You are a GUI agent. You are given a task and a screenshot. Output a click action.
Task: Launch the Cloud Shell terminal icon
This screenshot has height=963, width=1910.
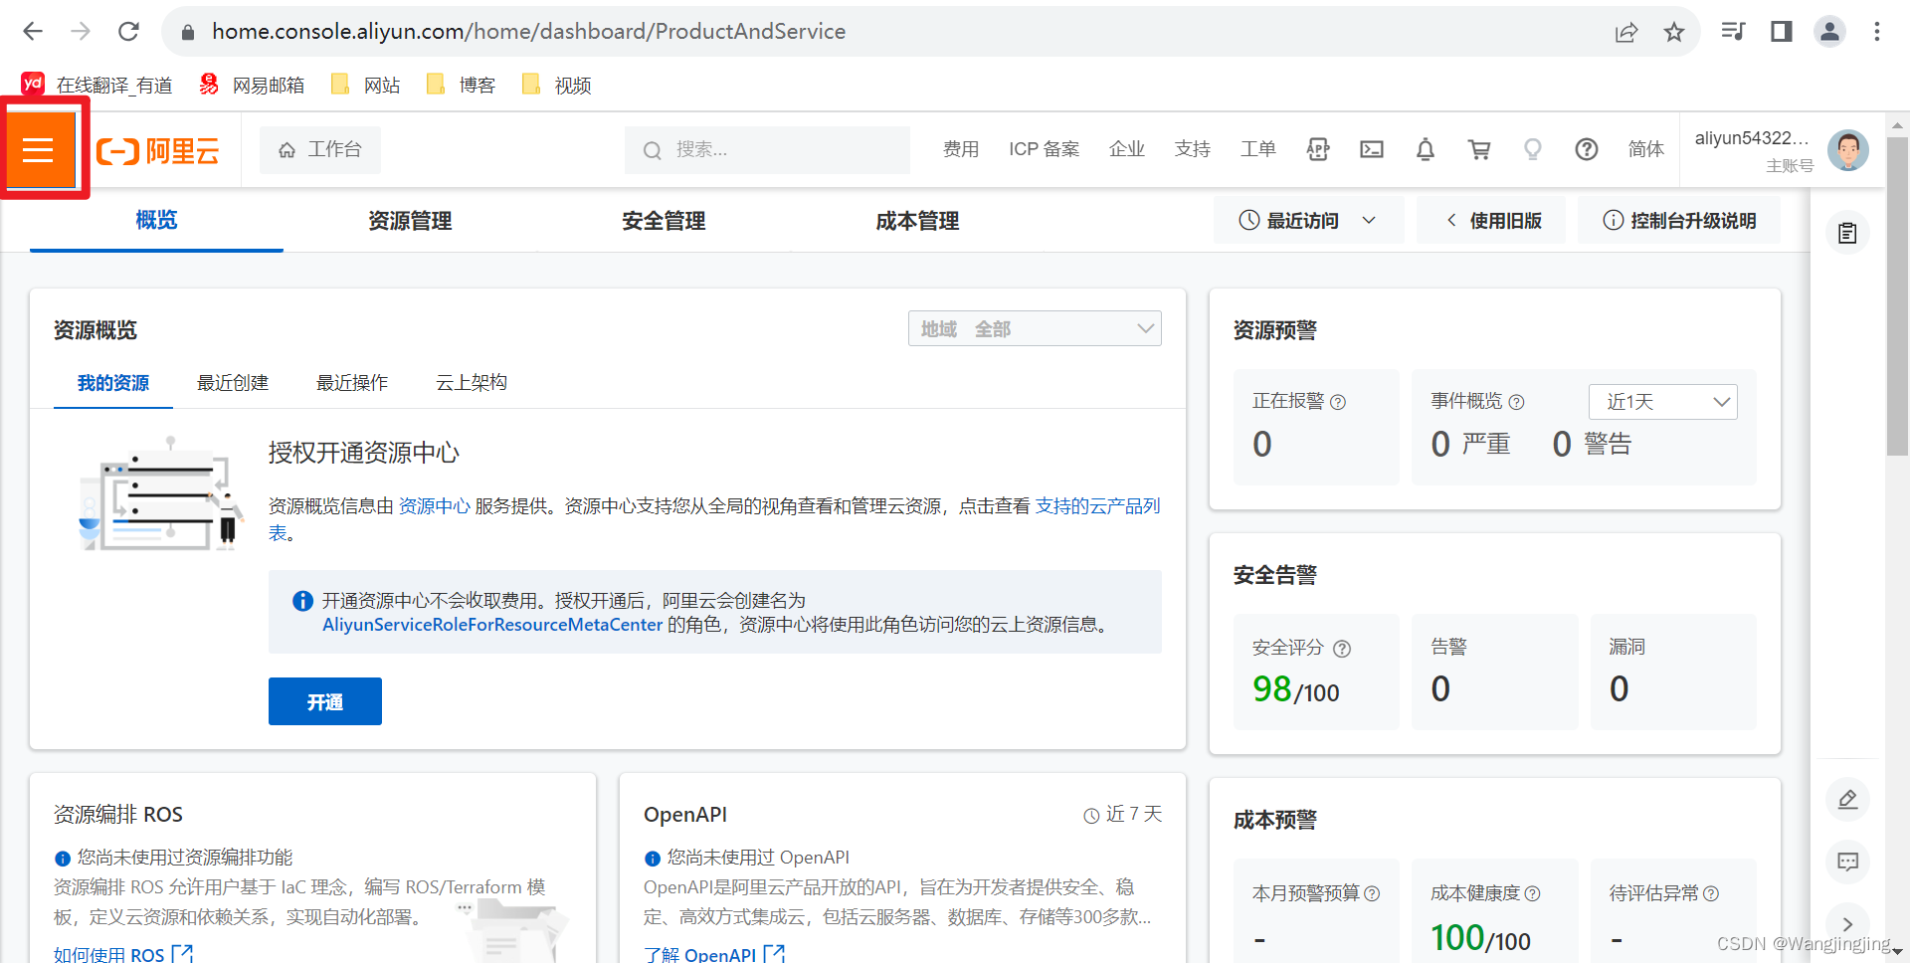[x=1372, y=149]
